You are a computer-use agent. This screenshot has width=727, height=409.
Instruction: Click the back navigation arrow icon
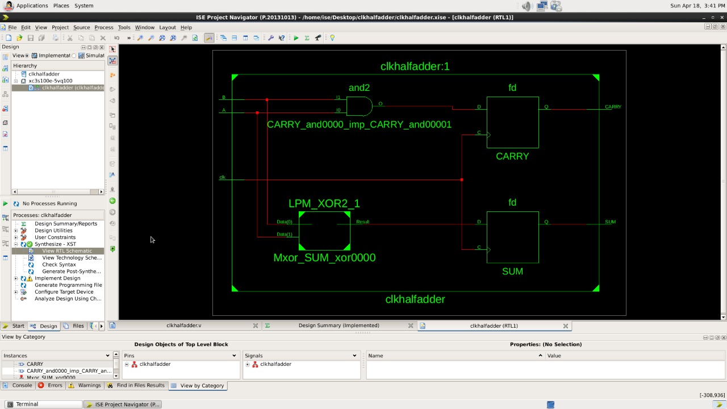tap(112, 201)
